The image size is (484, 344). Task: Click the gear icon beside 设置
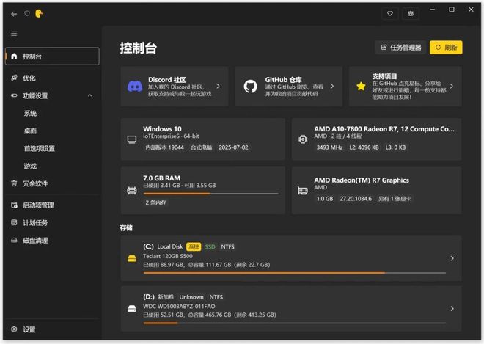(14, 329)
